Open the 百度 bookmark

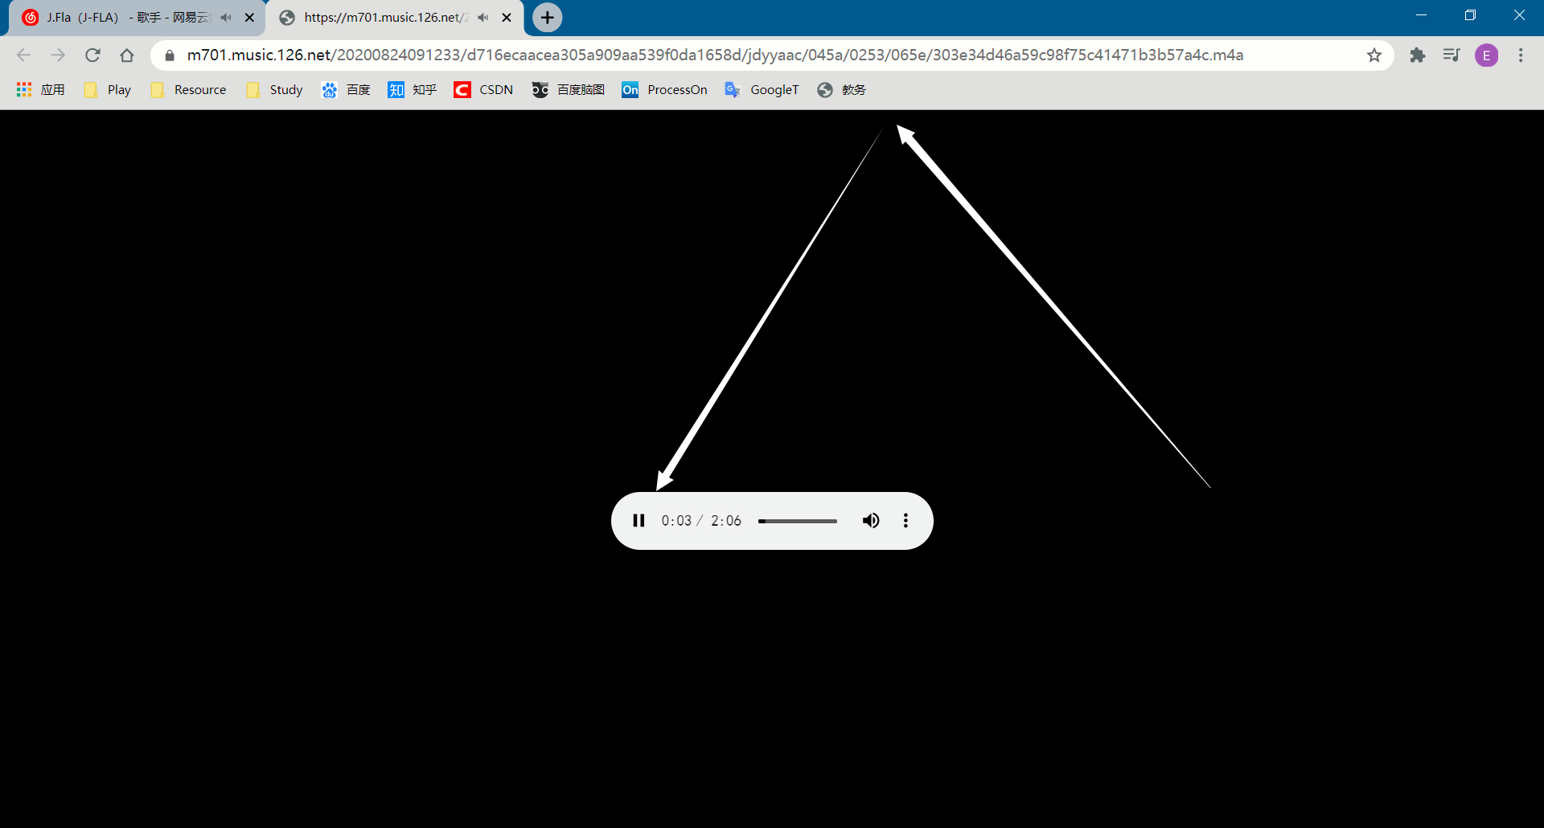click(x=346, y=90)
